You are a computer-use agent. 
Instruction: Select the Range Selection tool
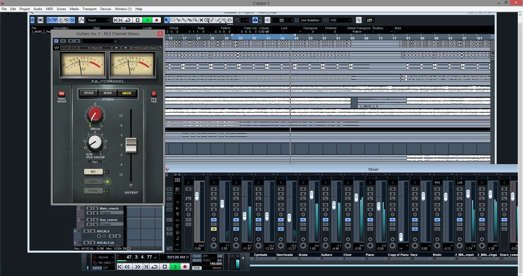coord(173,20)
